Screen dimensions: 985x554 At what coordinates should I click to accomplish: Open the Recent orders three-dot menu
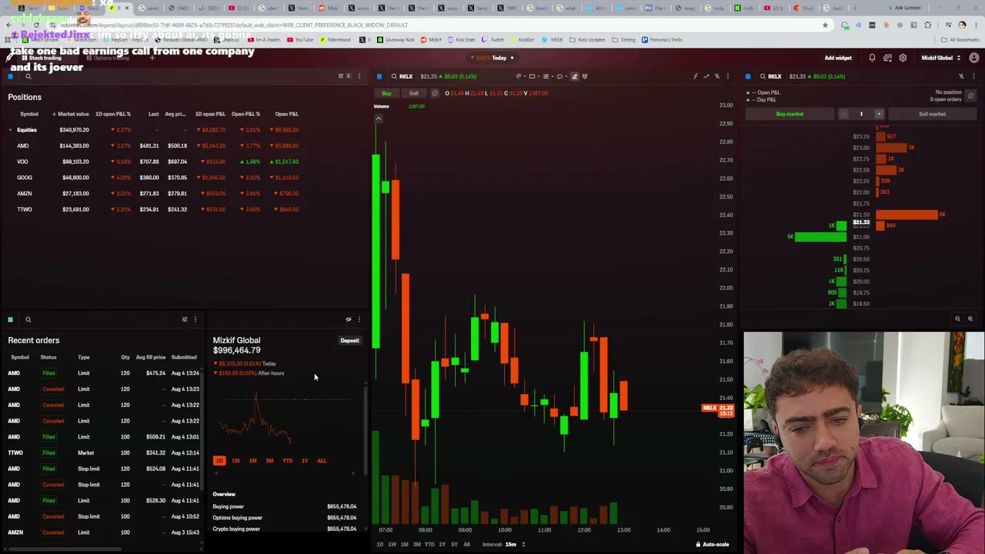pyautogui.click(x=195, y=319)
